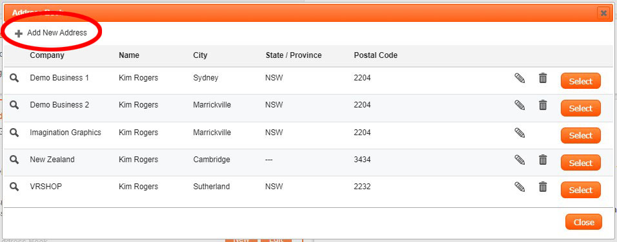Edit the Demo Business 1 address

click(520, 78)
